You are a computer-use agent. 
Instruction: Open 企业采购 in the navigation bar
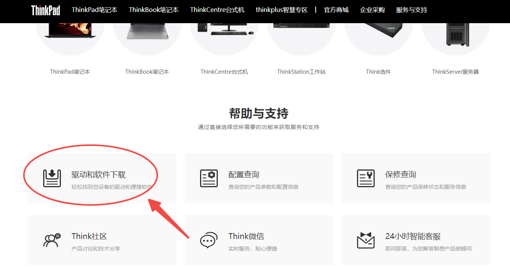pos(372,10)
